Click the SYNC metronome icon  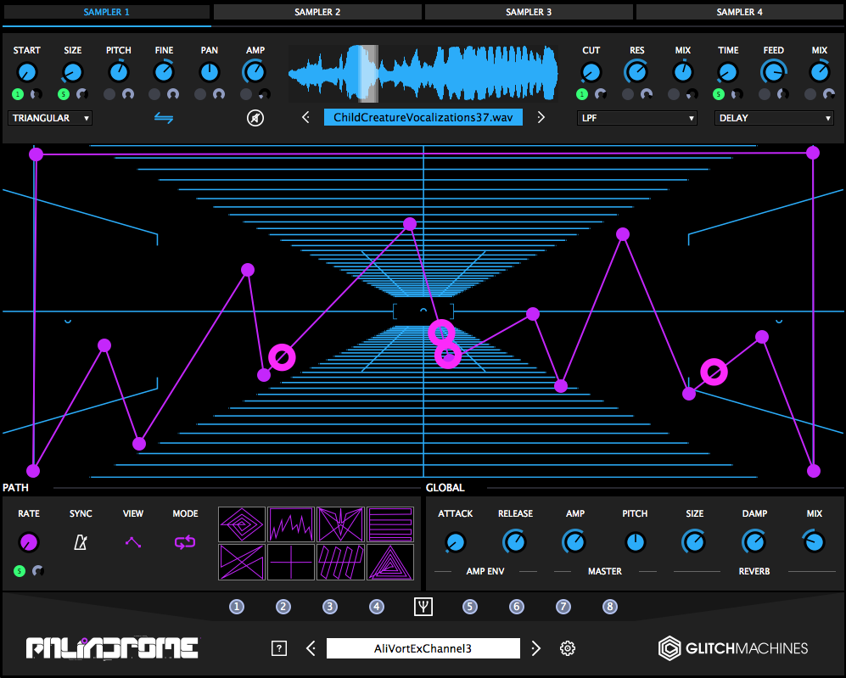pyautogui.click(x=81, y=542)
